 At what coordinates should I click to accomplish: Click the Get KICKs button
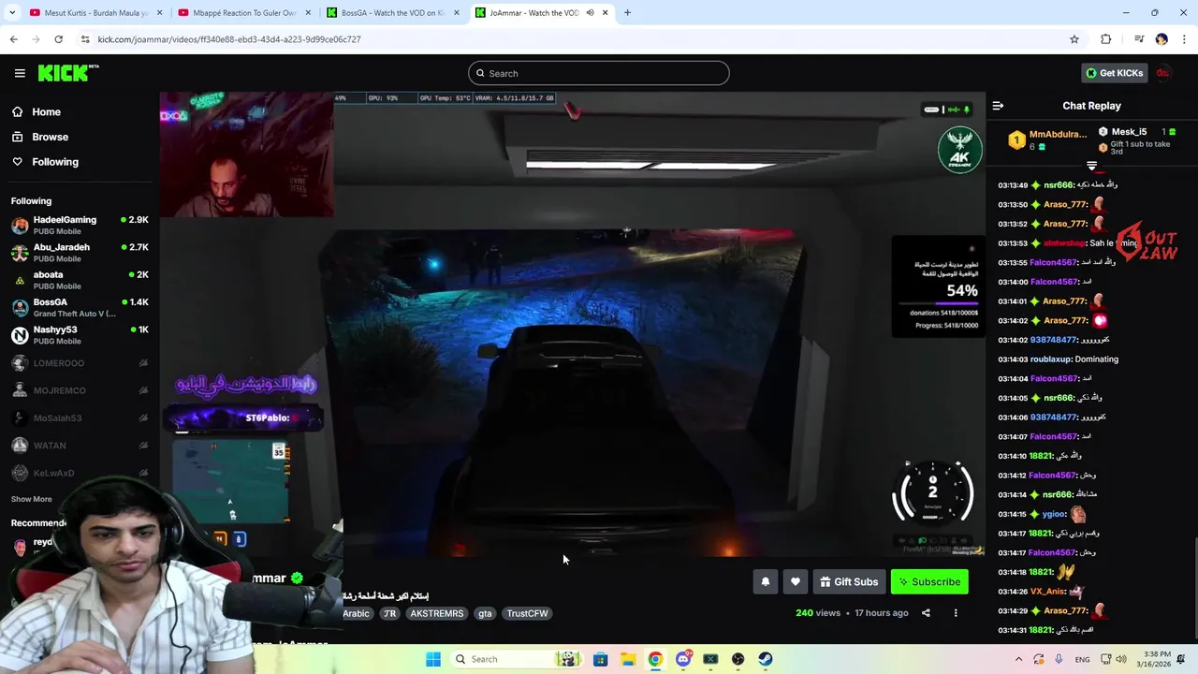[1114, 73]
